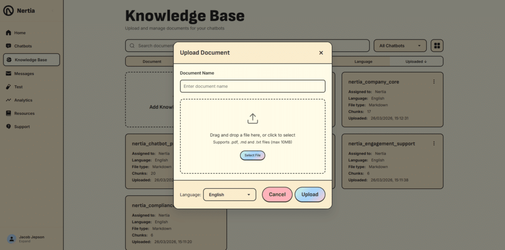Expand the Jacob Jepson profile panel
The height and width of the screenshot is (250, 505).
tap(25, 241)
